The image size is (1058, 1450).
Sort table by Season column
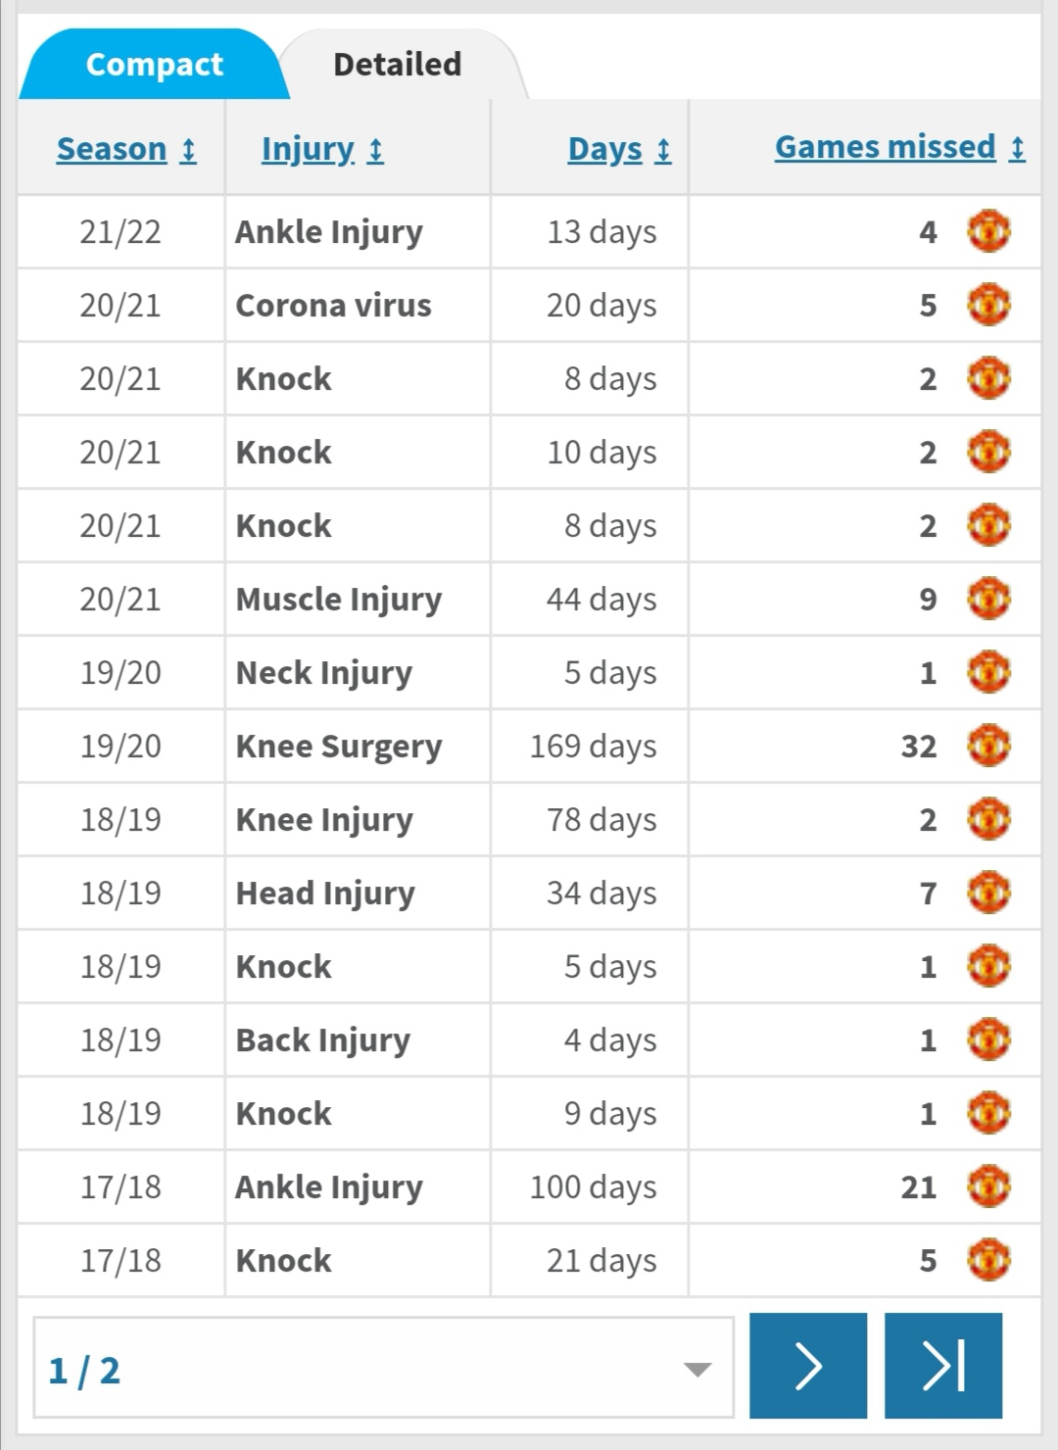126,149
